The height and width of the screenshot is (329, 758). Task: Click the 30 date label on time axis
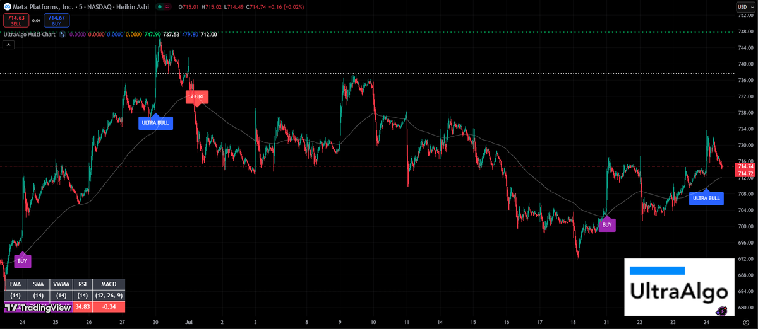click(155, 322)
